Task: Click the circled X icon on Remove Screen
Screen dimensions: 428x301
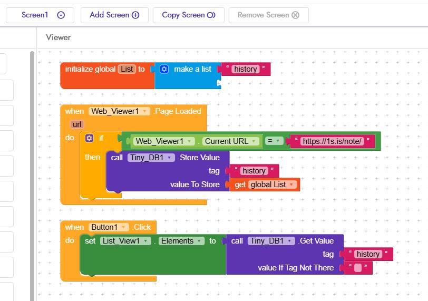Action: pos(296,15)
